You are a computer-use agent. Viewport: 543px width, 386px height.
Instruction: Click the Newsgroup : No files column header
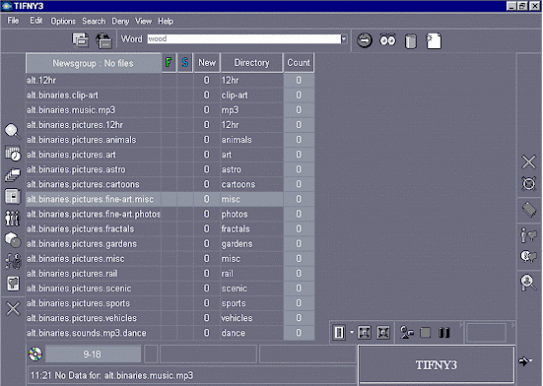(x=94, y=63)
